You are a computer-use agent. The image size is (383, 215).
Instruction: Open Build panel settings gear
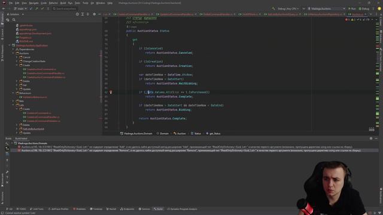[x=371, y=138]
